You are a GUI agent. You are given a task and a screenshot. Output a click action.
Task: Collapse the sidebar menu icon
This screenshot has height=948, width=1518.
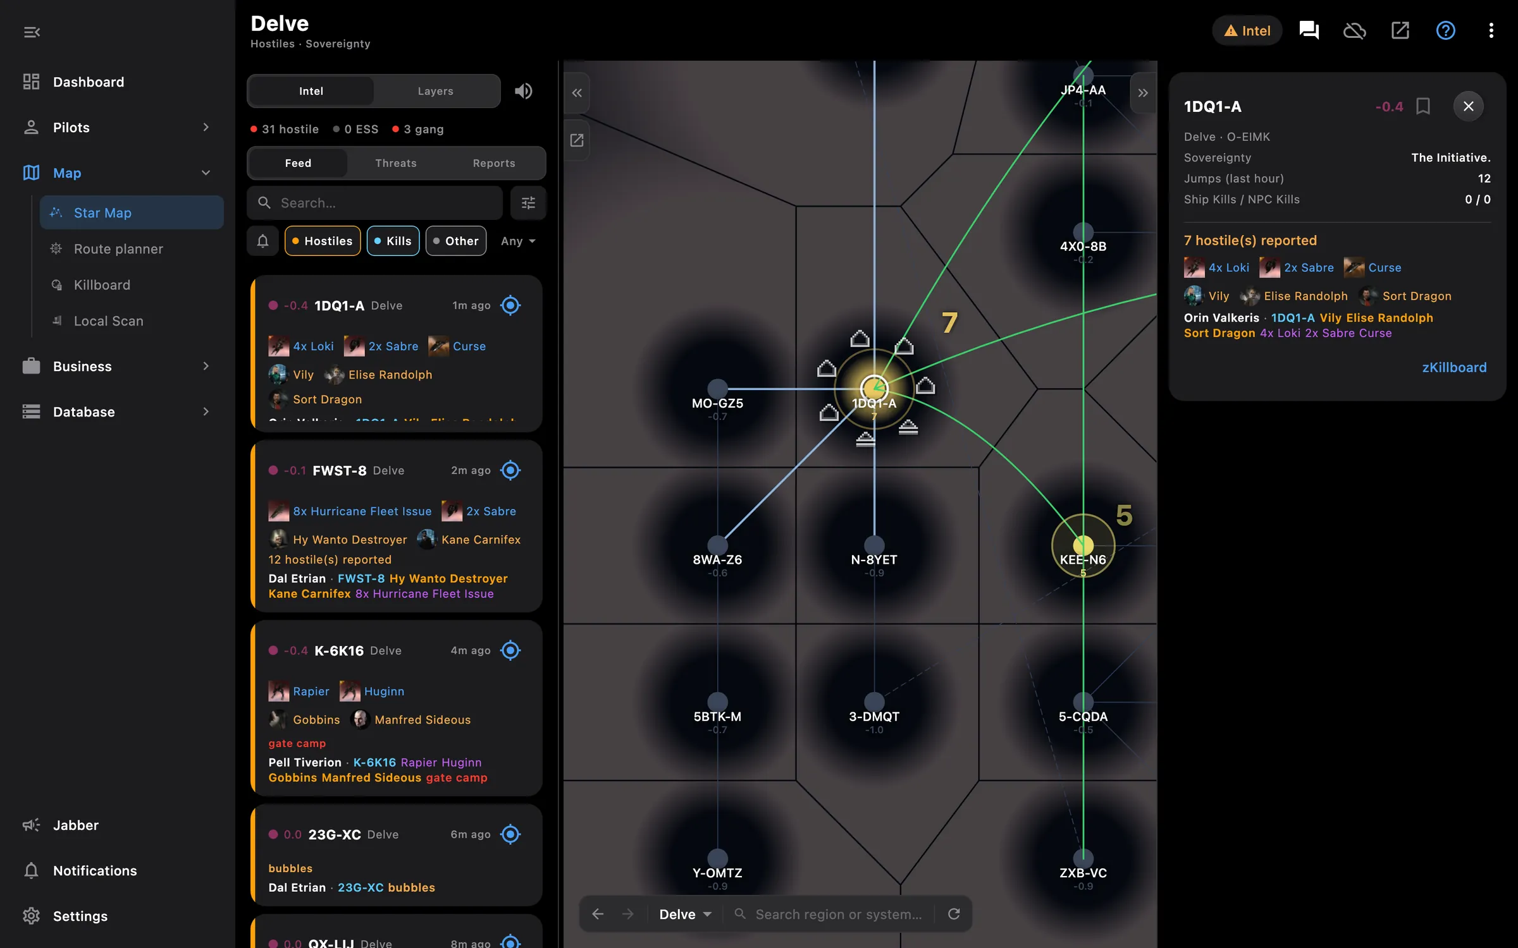(32, 32)
